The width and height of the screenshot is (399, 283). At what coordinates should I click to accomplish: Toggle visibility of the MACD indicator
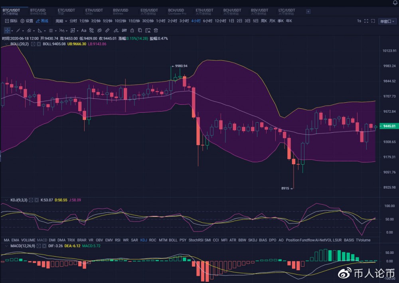pyautogui.click(x=38, y=246)
